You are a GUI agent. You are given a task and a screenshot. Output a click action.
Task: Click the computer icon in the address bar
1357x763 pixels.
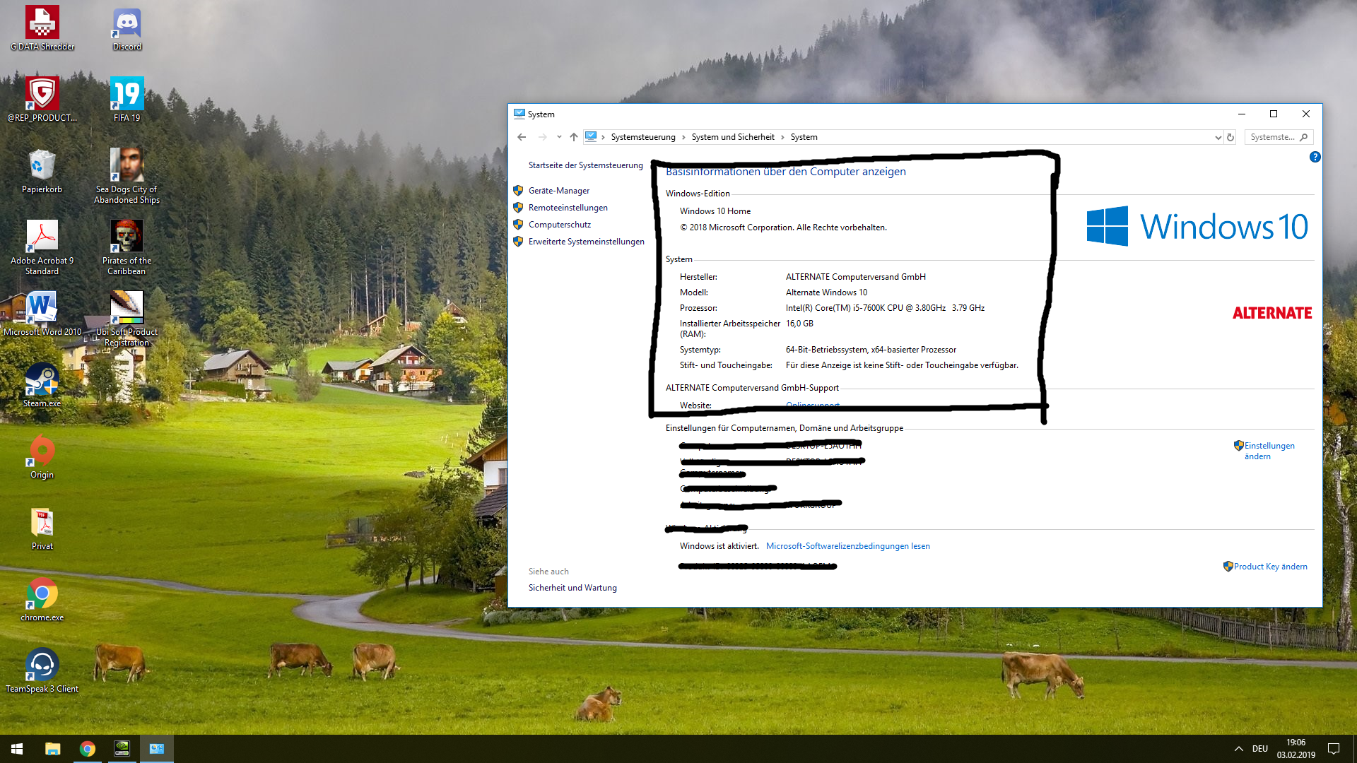(x=591, y=137)
